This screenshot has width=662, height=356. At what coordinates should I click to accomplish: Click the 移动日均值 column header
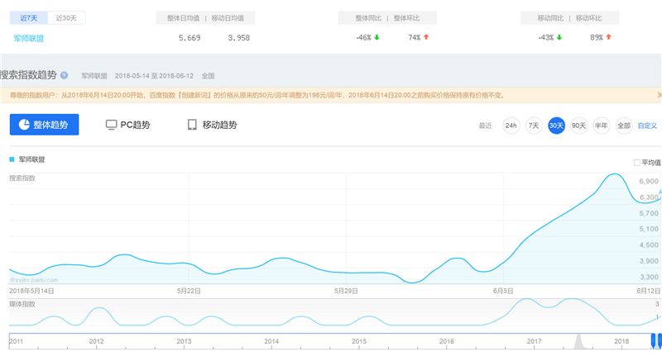(x=228, y=18)
